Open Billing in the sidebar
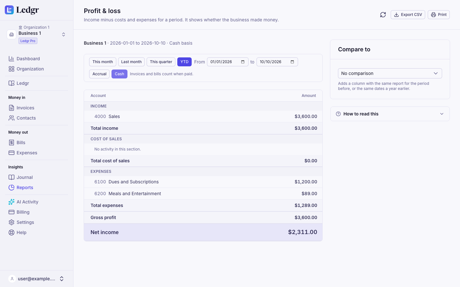Viewport: 460px width, 287px height. [x=36, y=212]
